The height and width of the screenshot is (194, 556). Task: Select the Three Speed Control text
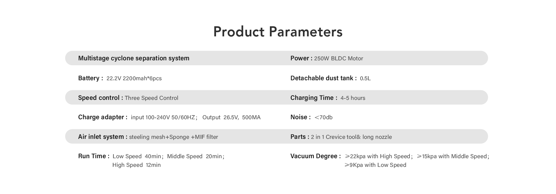point(151,98)
